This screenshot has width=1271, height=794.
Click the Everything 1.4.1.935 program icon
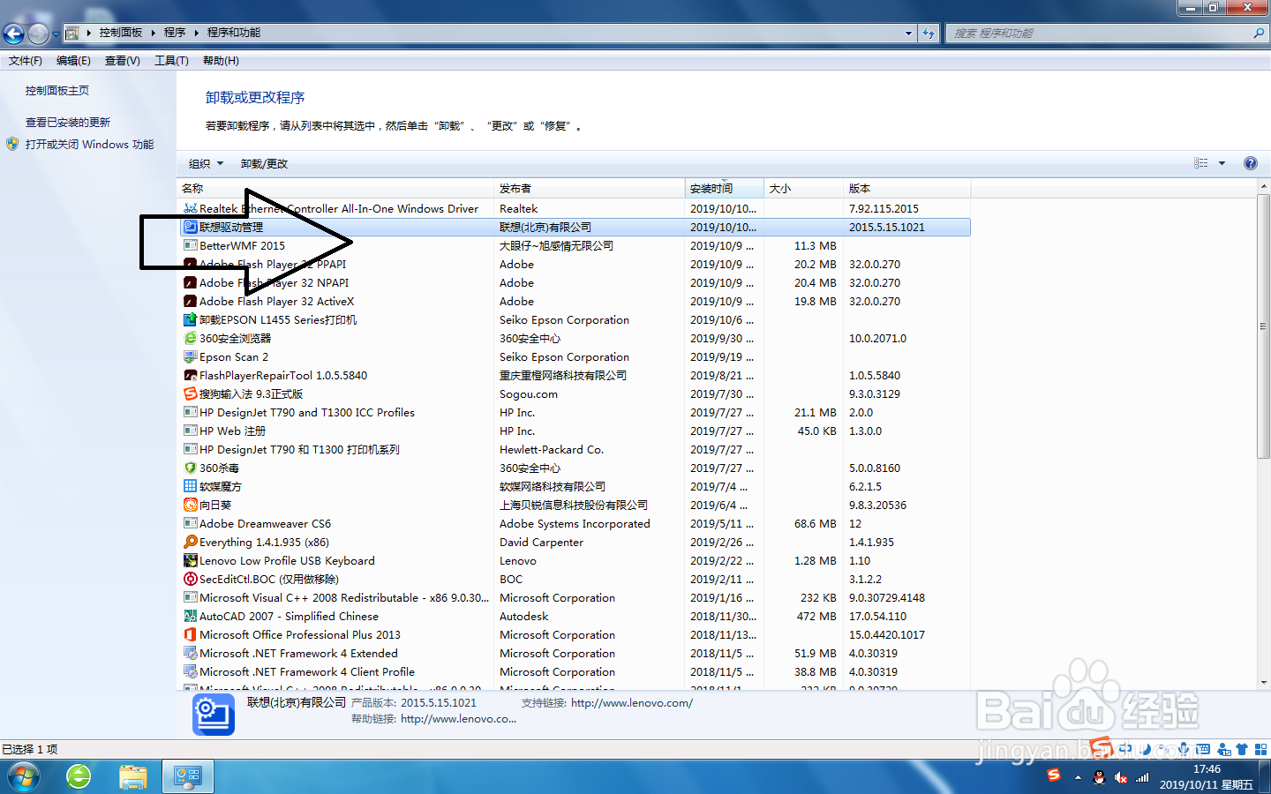tap(190, 542)
